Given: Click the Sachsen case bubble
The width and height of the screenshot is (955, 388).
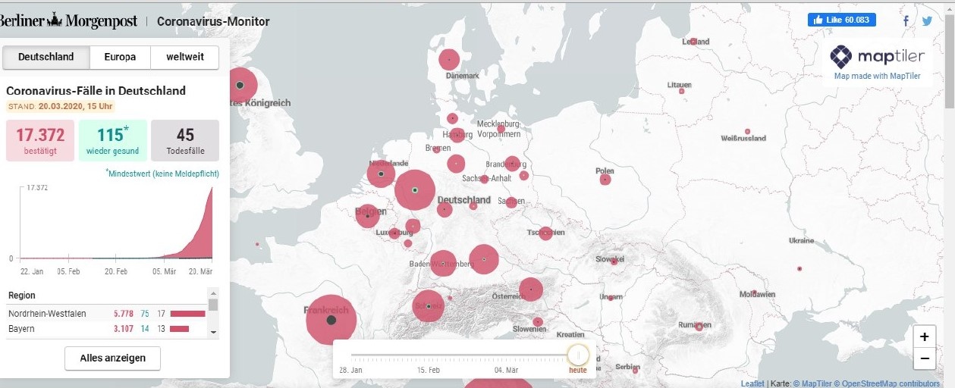Looking at the screenshot, I should (x=511, y=202).
